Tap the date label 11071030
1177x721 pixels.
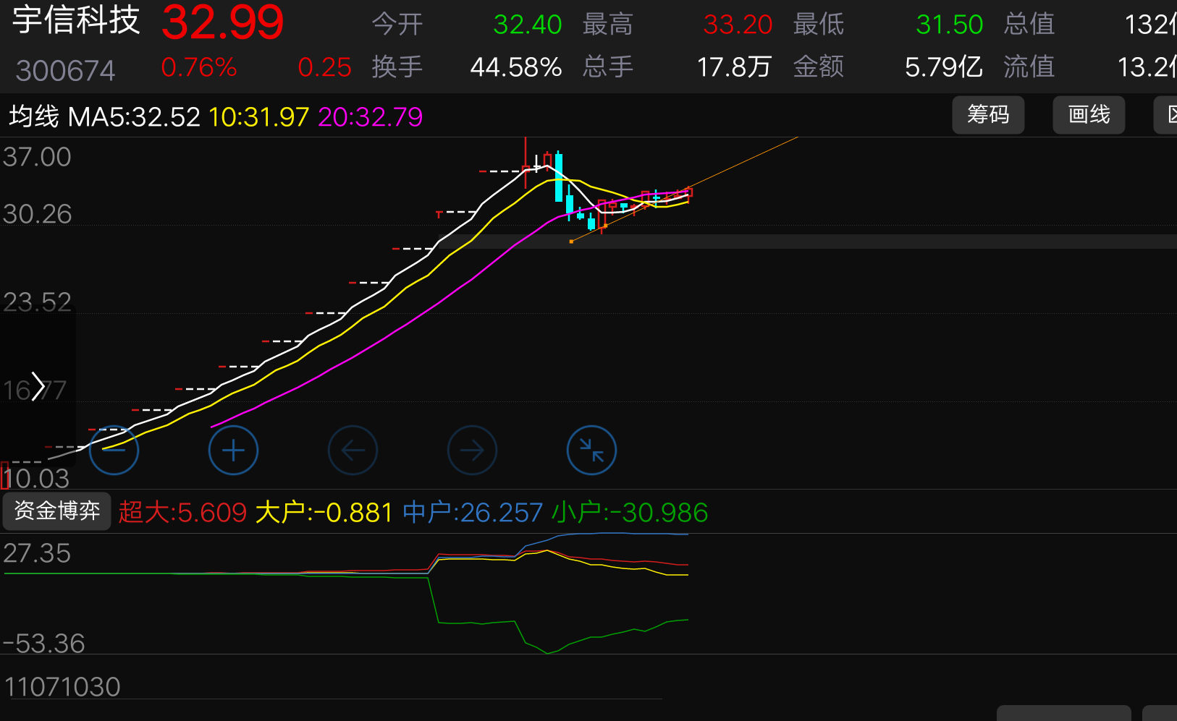tap(62, 687)
